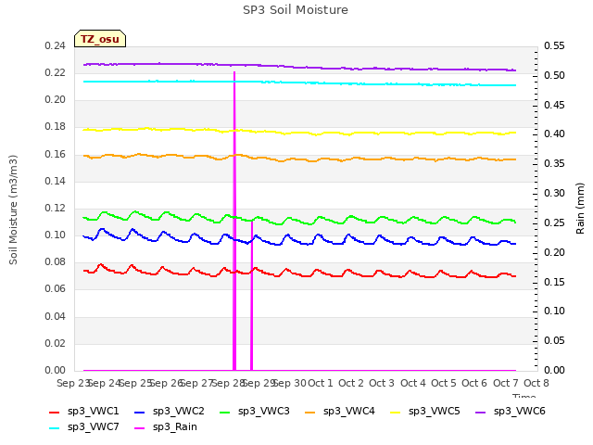Screen dimensions: 593x445
Task: Click the 0.40 right axis value
Action: 554,133
